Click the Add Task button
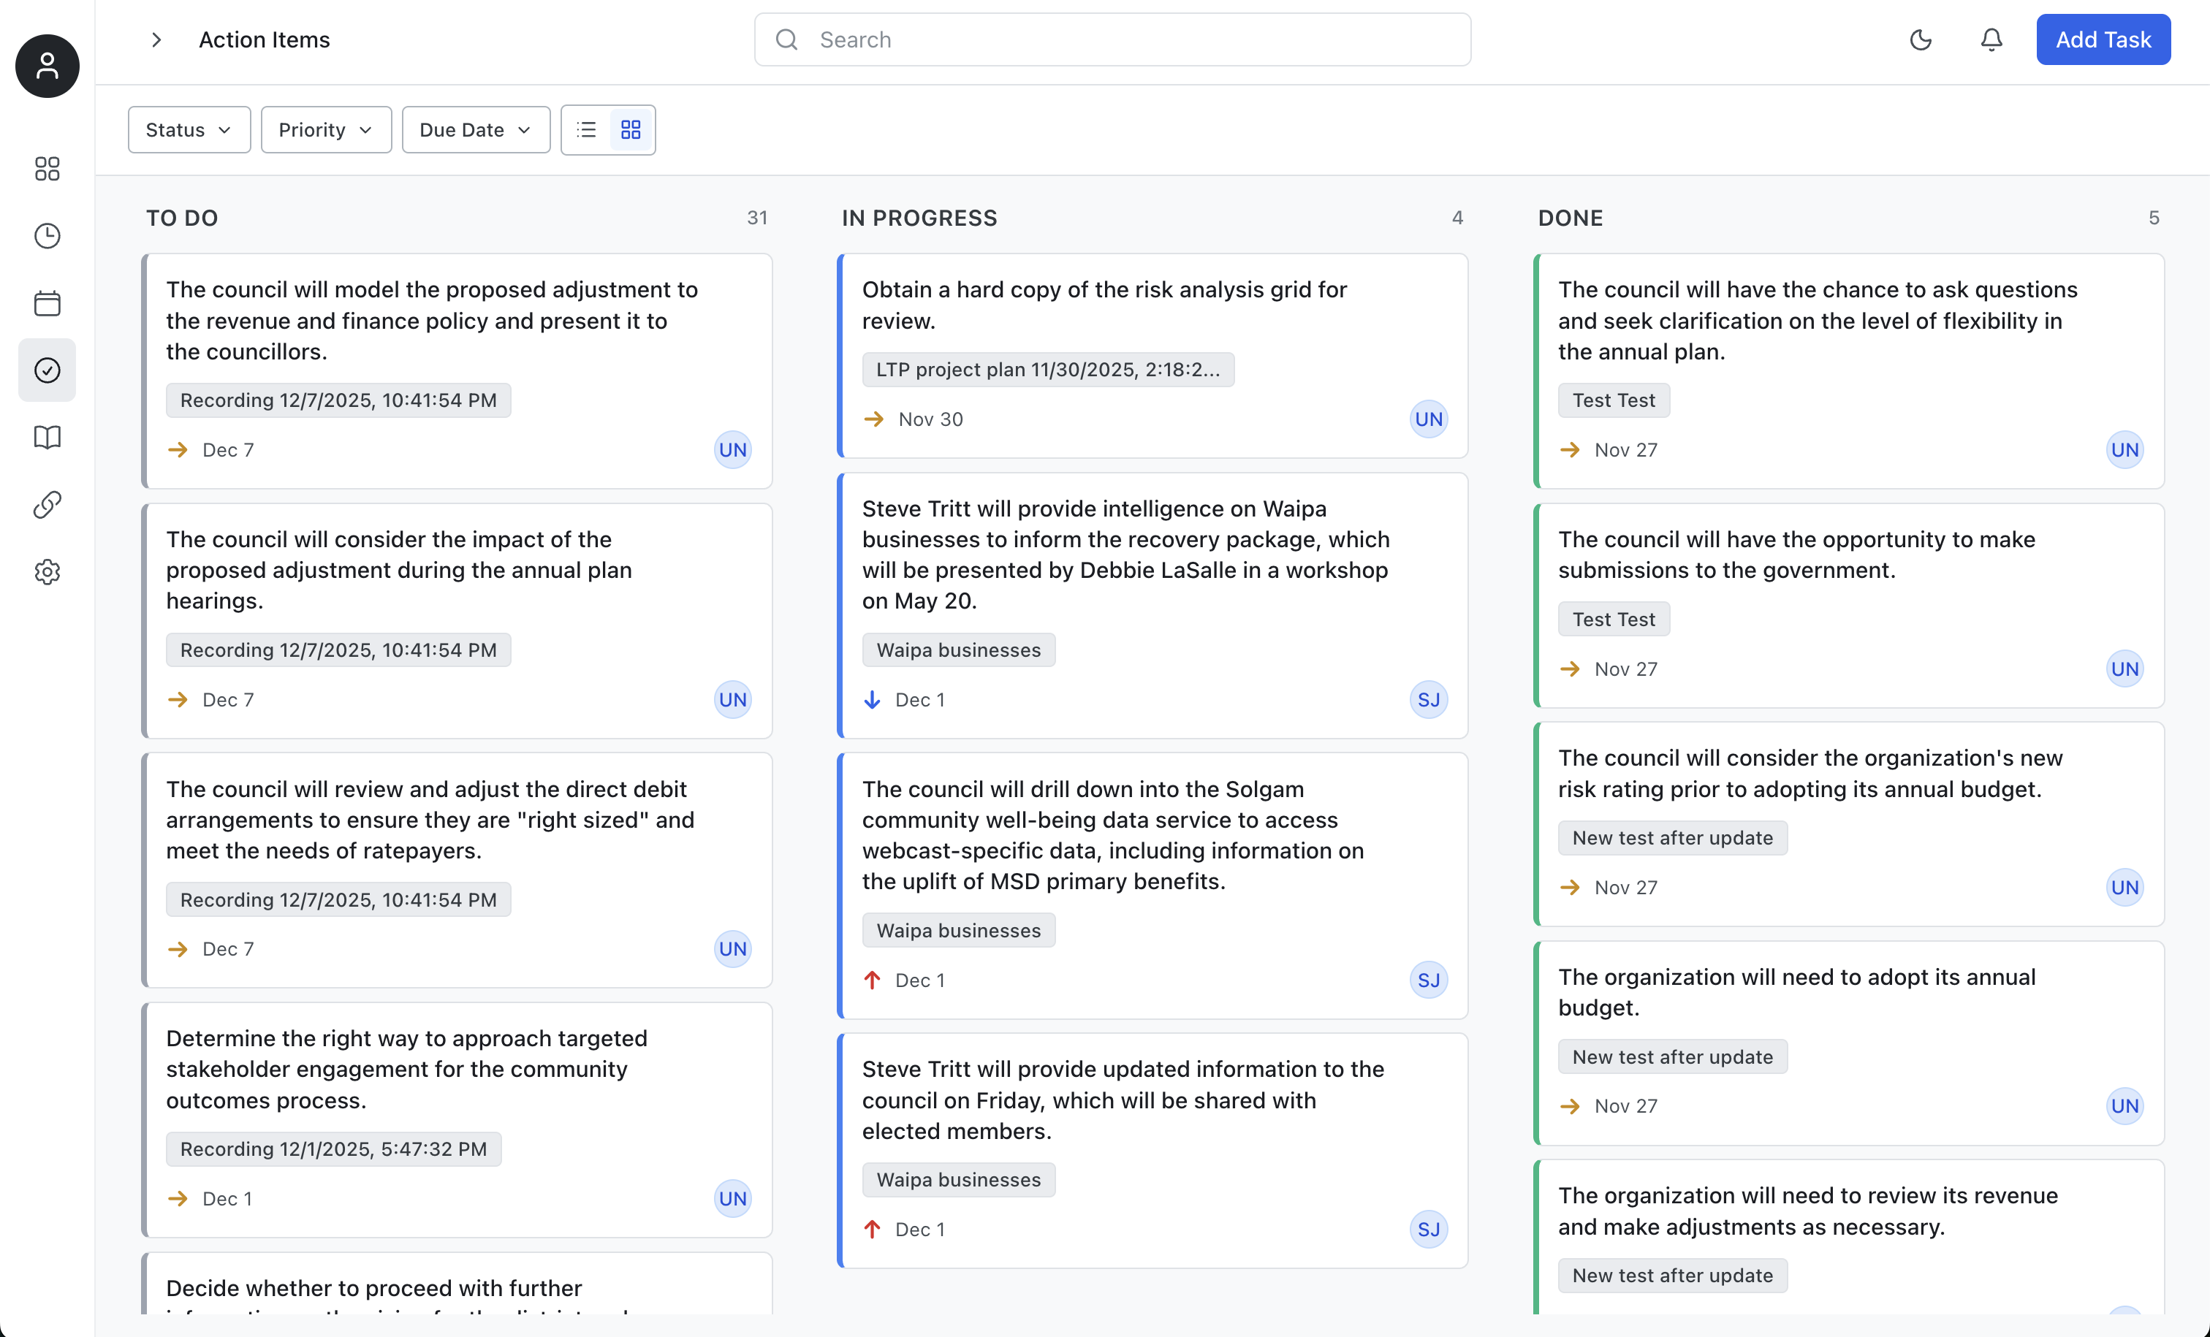 [2103, 39]
